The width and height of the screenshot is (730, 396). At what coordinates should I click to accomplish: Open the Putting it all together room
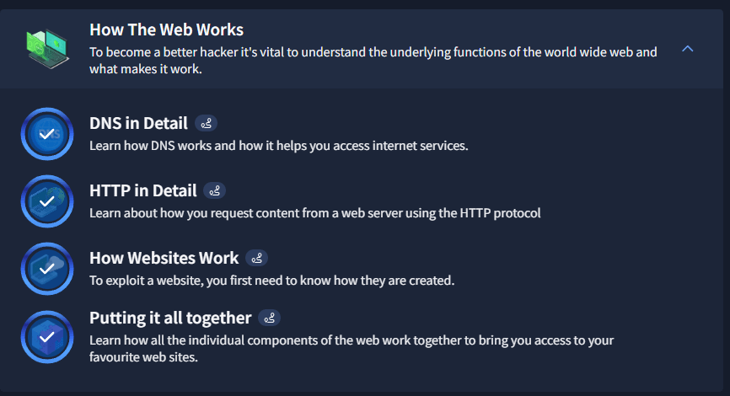170,318
